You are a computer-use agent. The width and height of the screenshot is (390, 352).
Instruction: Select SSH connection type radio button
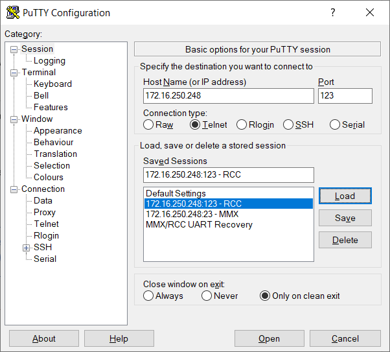pos(290,124)
